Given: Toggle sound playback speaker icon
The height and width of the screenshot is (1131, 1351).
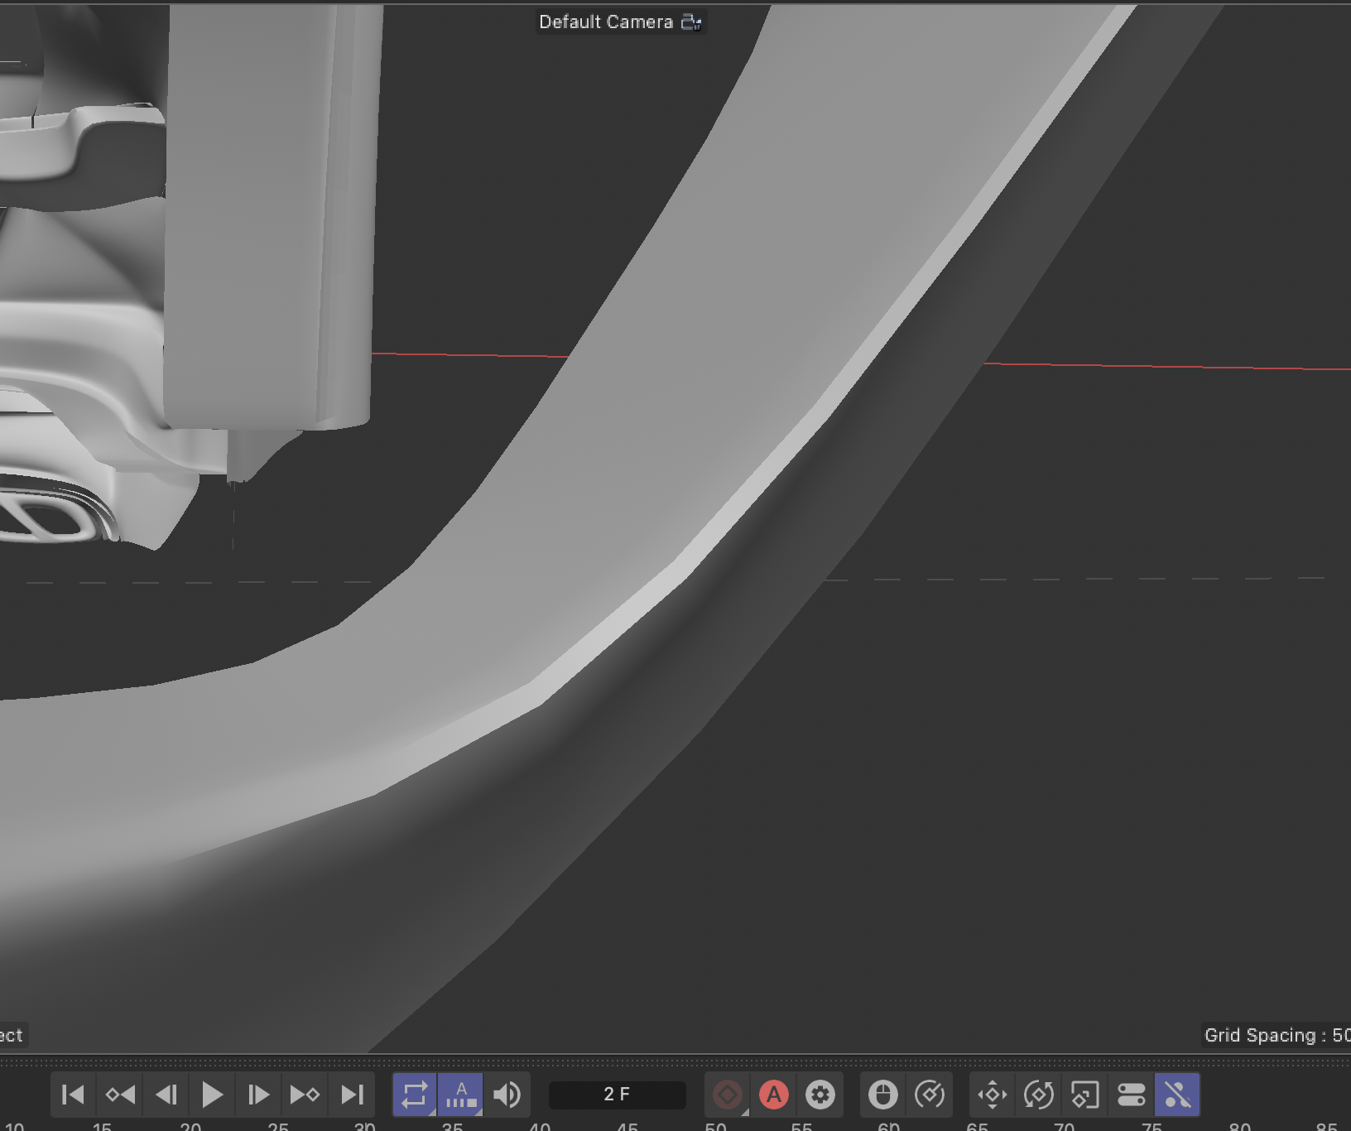Looking at the screenshot, I should pyautogui.click(x=507, y=1095).
